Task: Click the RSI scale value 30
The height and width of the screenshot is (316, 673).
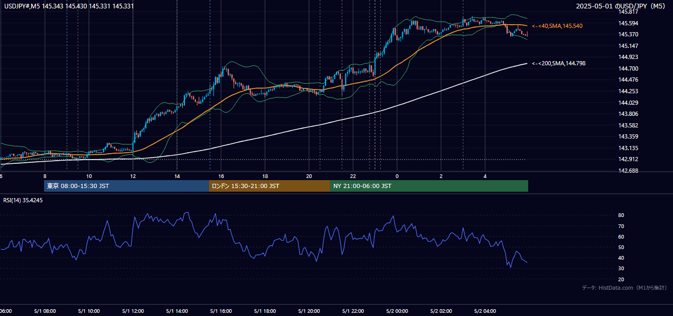Action: click(621, 269)
